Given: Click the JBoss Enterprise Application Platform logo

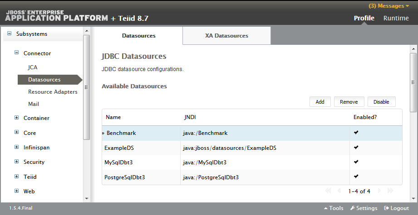Looking at the screenshot, I should coord(56,16).
